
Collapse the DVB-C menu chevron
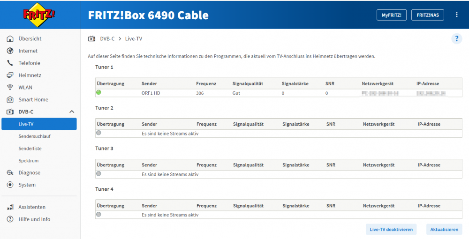pos(72,112)
